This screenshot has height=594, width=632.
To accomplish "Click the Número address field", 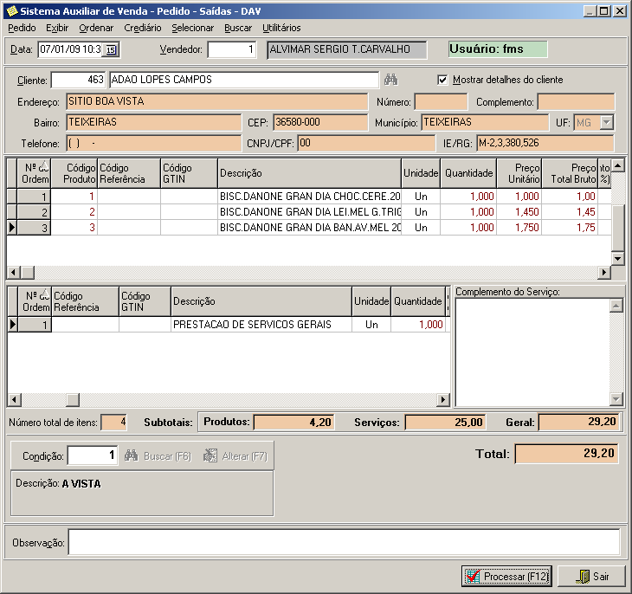I will point(441,101).
